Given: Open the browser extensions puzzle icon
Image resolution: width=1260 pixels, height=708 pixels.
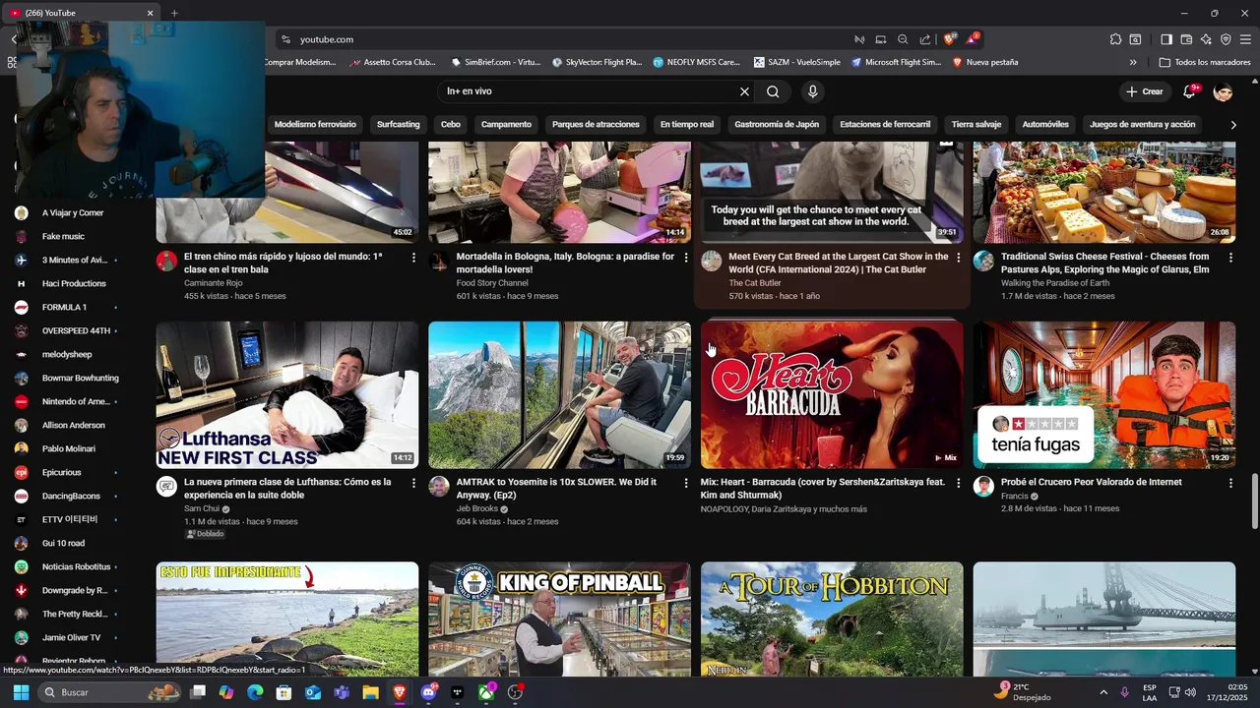Looking at the screenshot, I should tap(1115, 39).
